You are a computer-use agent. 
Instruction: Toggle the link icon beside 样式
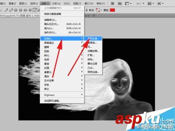(x=86, y=10)
